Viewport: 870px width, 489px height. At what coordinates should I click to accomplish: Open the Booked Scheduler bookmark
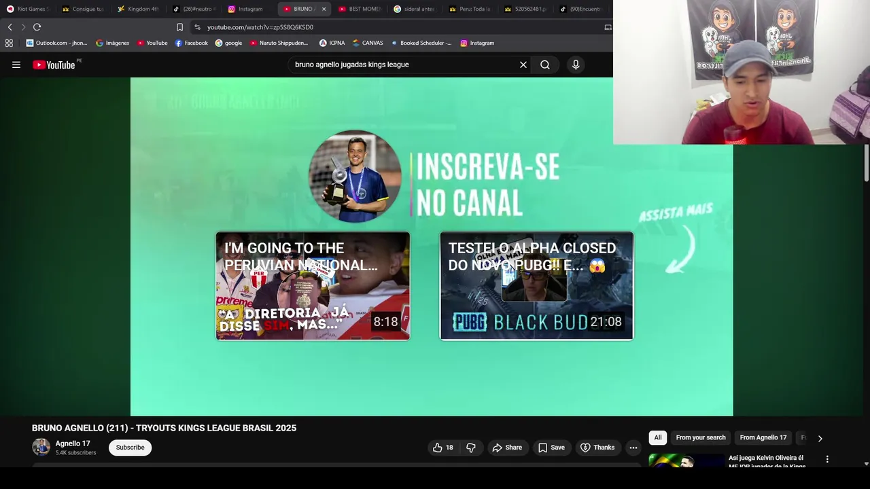tap(421, 43)
